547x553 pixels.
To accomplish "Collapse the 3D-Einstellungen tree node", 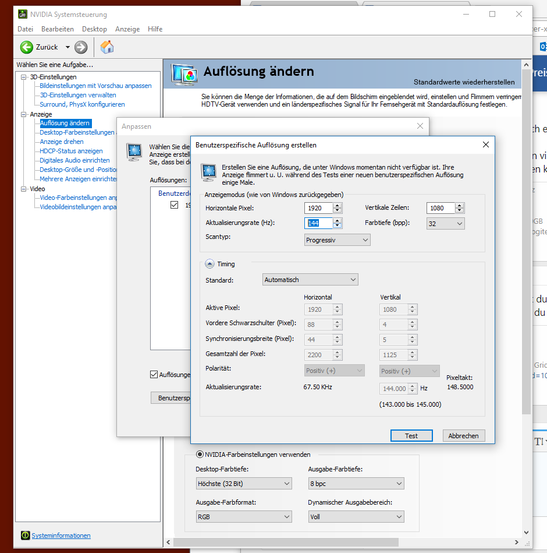I will 24,77.
